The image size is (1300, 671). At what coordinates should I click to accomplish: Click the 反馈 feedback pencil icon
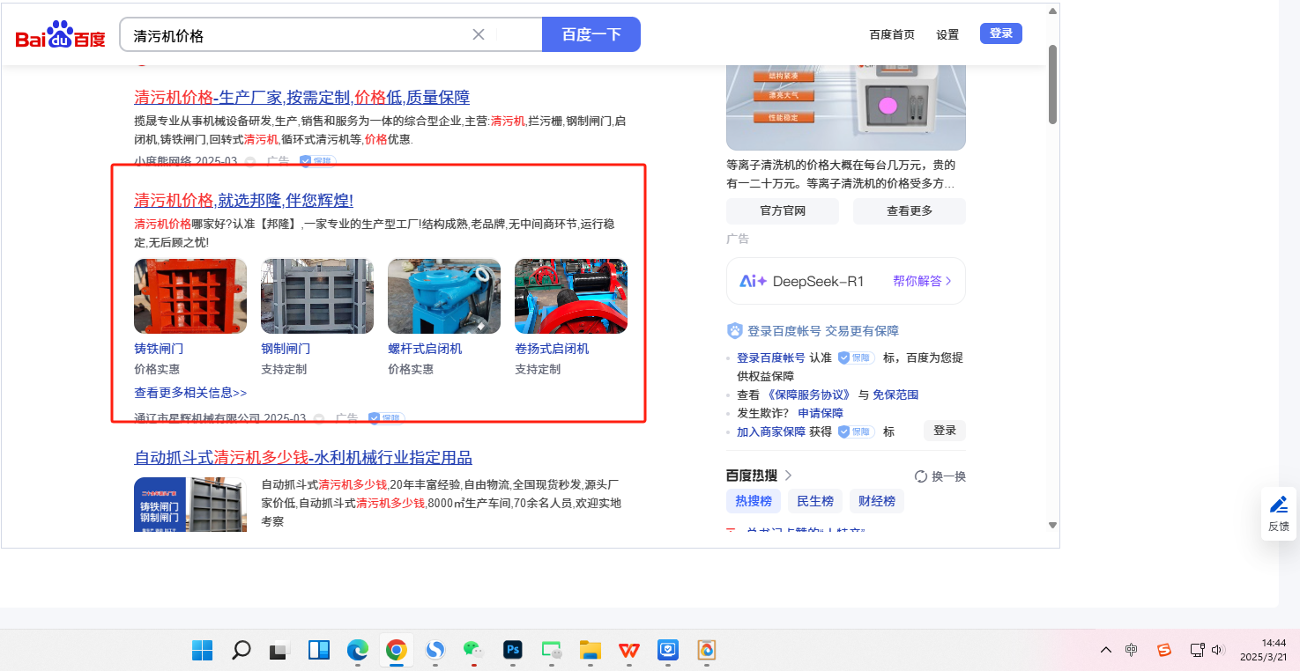coord(1279,505)
